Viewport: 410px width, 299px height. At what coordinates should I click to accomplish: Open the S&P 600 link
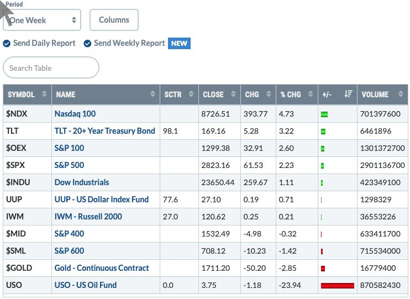pos(69,251)
